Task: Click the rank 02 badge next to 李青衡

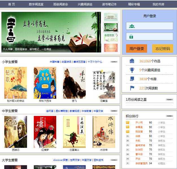Action: [x=128, y=127]
